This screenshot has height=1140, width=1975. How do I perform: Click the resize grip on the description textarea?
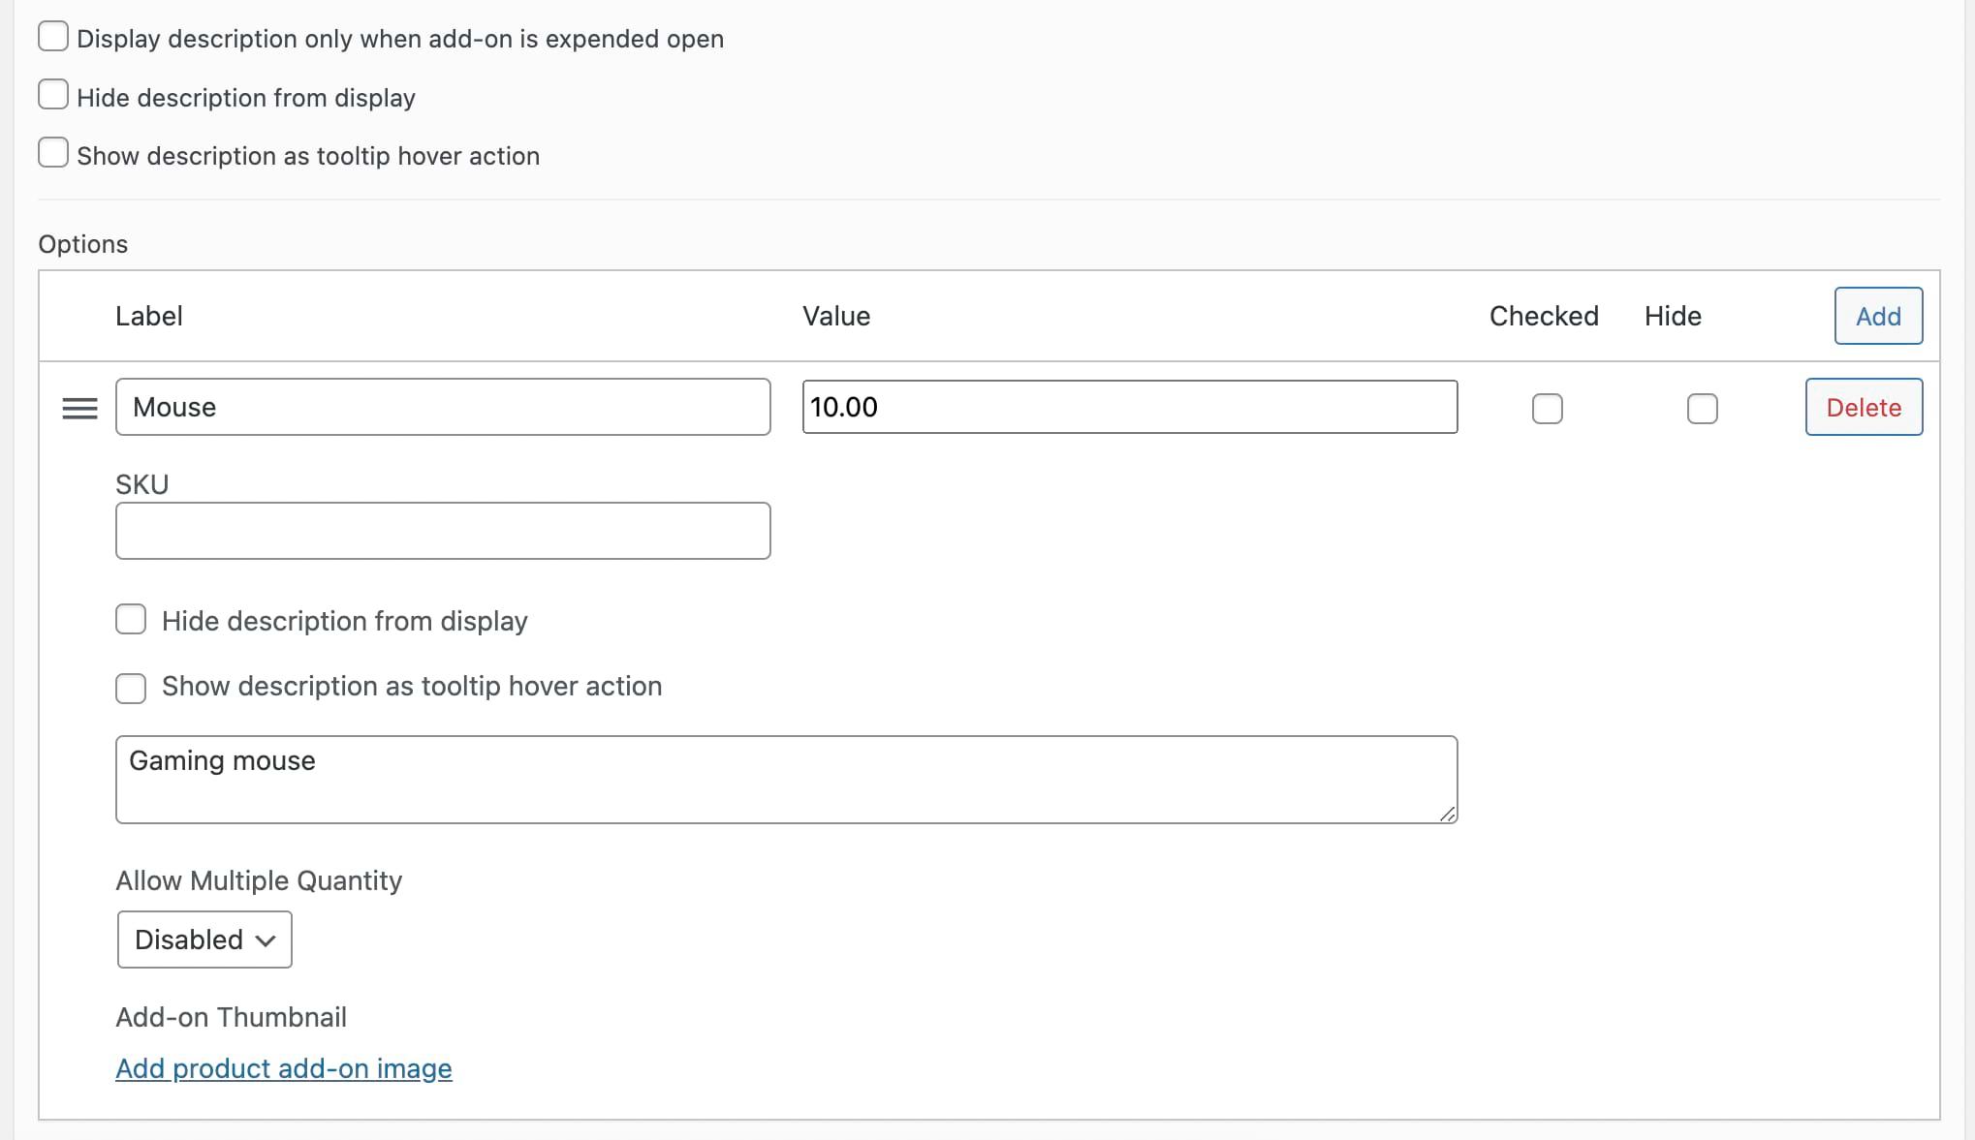click(1448, 816)
